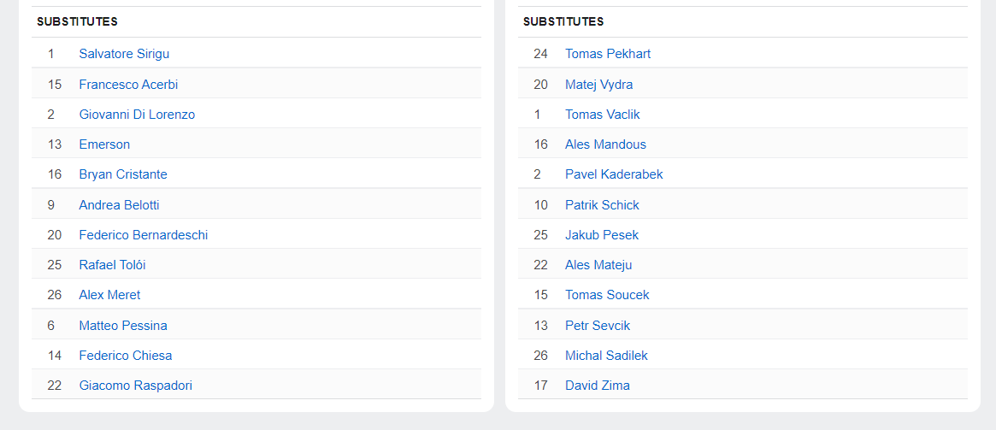Click Alex Meret's name

click(109, 295)
